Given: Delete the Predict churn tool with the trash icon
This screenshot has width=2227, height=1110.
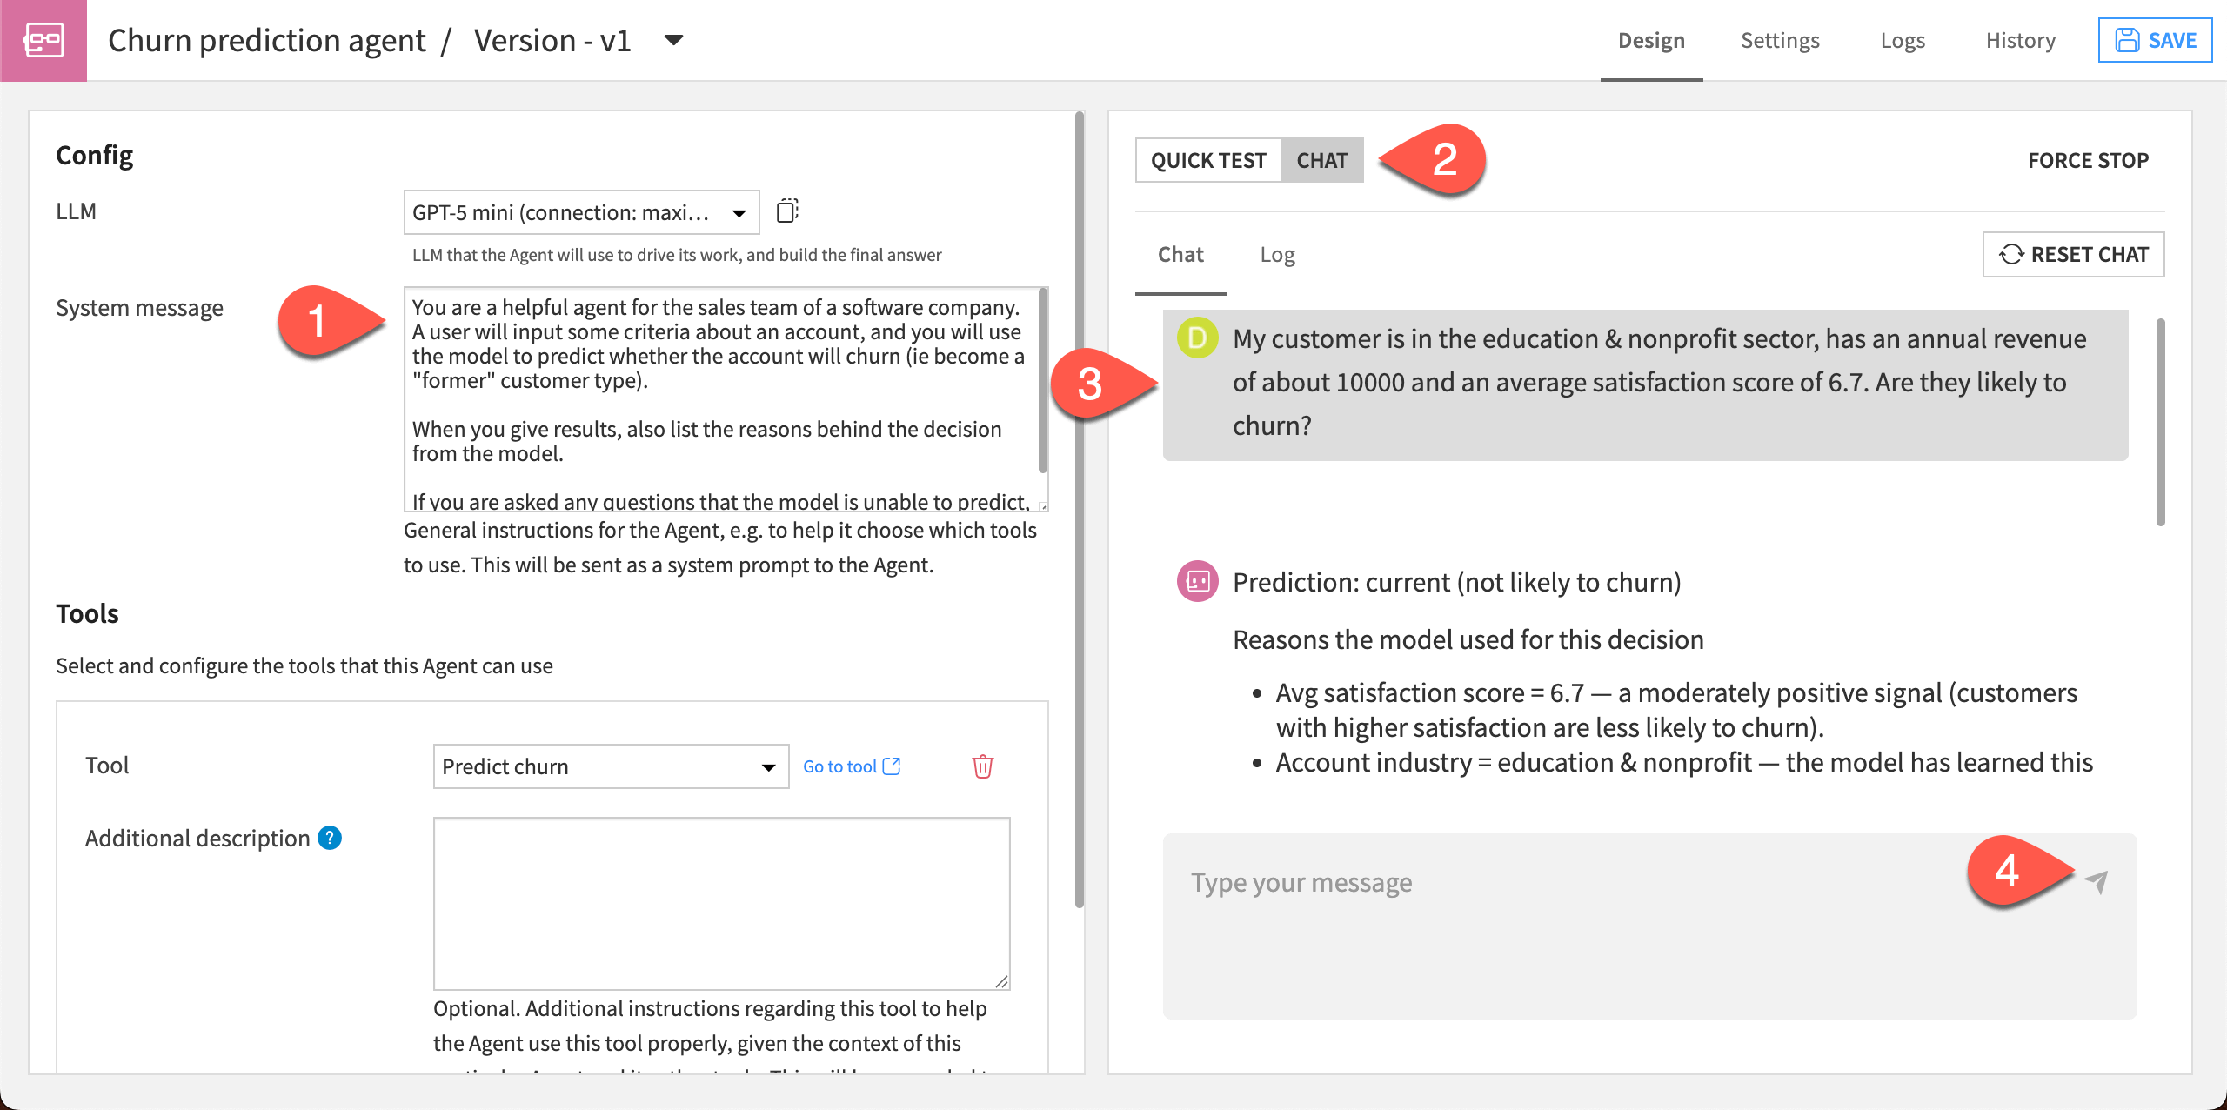Looking at the screenshot, I should click(982, 766).
